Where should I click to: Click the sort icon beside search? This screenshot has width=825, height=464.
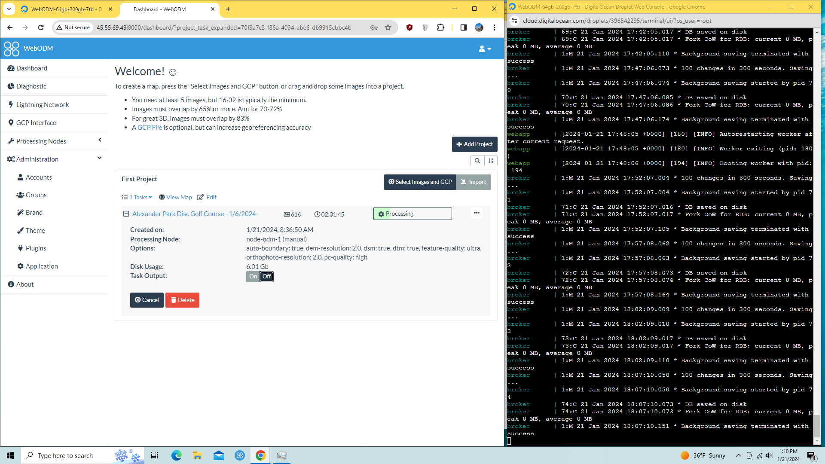point(491,161)
